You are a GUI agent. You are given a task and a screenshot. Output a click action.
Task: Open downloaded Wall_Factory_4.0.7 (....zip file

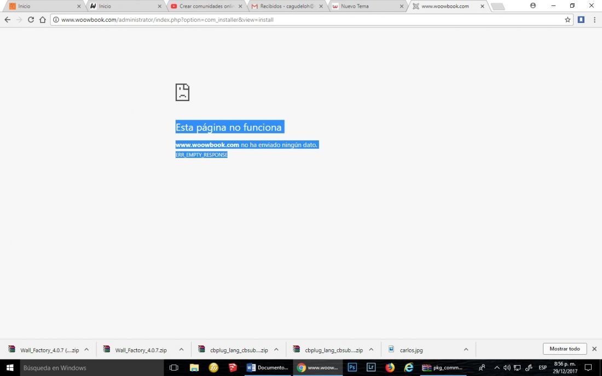[x=44, y=350]
